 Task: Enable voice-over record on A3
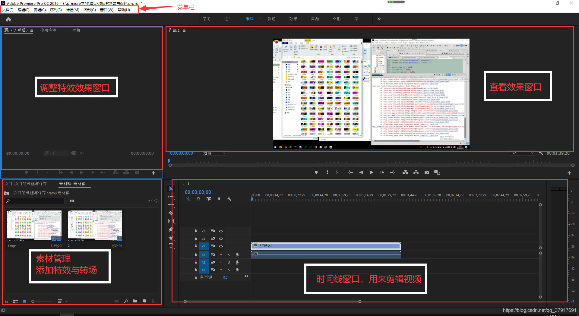[x=237, y=270]
